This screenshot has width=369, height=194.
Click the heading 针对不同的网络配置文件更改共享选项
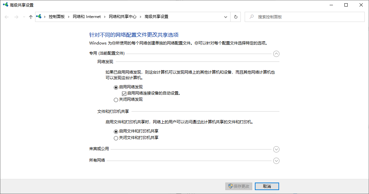(x=134, y=35)
